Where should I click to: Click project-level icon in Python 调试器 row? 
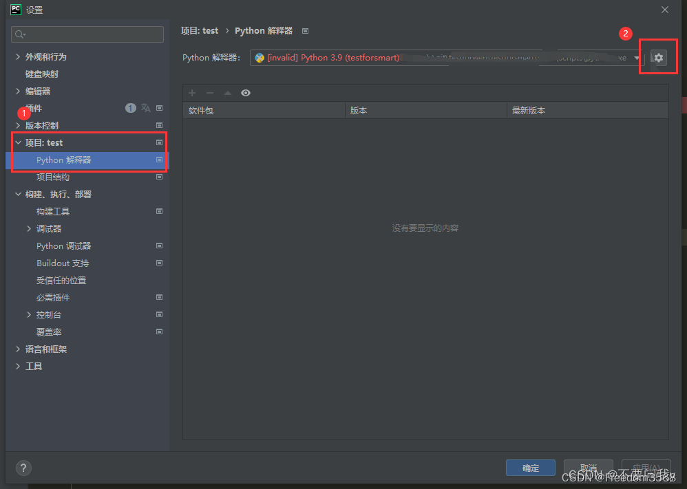pos(160,246)
